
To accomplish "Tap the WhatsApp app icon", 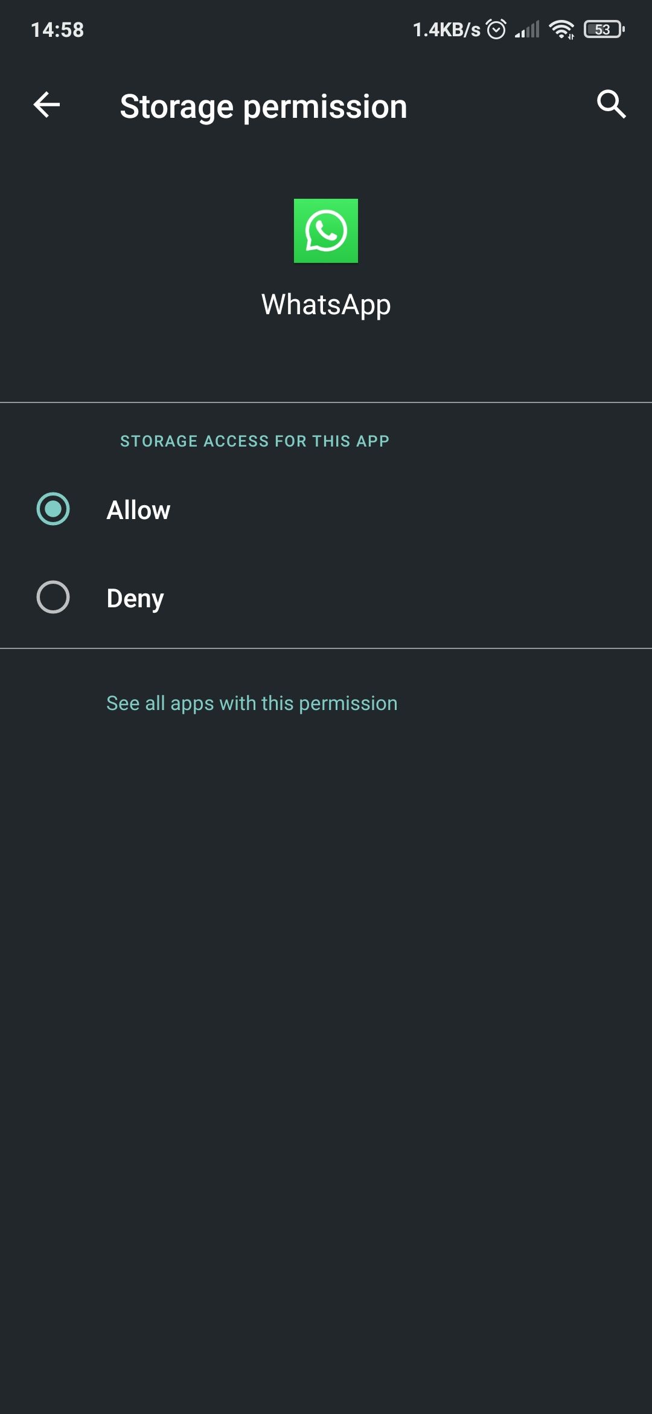I will tap(325, 231).
